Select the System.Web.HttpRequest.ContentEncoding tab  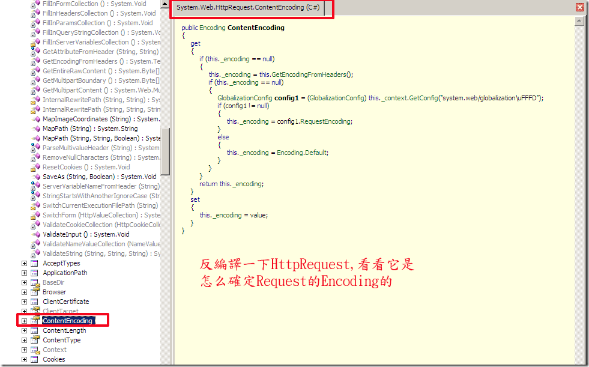[x=248, y=8]
